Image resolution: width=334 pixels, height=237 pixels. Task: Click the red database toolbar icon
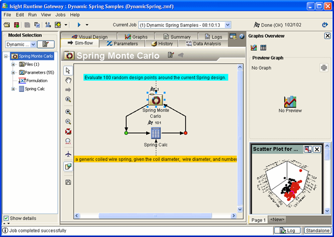(17, 25)
